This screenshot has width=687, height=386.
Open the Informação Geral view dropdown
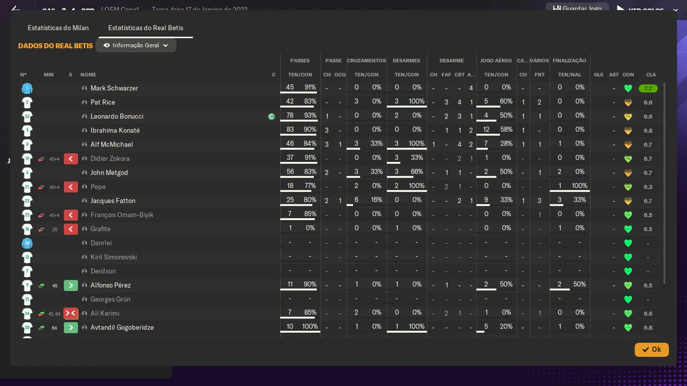pos(136,45)
